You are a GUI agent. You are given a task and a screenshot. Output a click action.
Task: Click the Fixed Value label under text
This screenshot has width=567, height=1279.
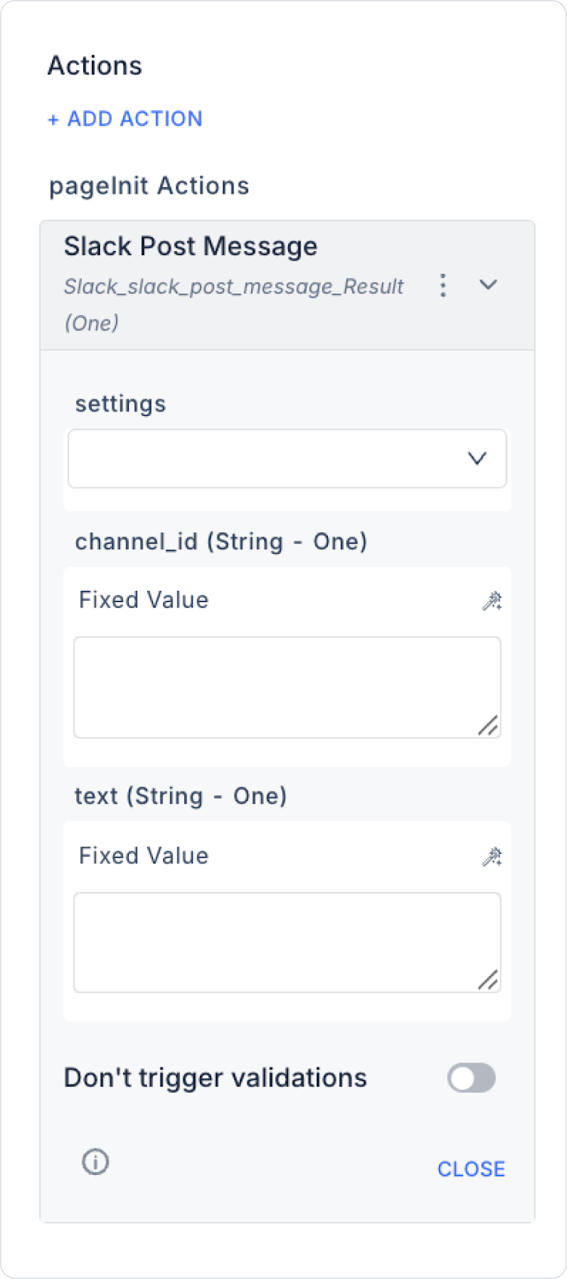[x=144, y=856]
